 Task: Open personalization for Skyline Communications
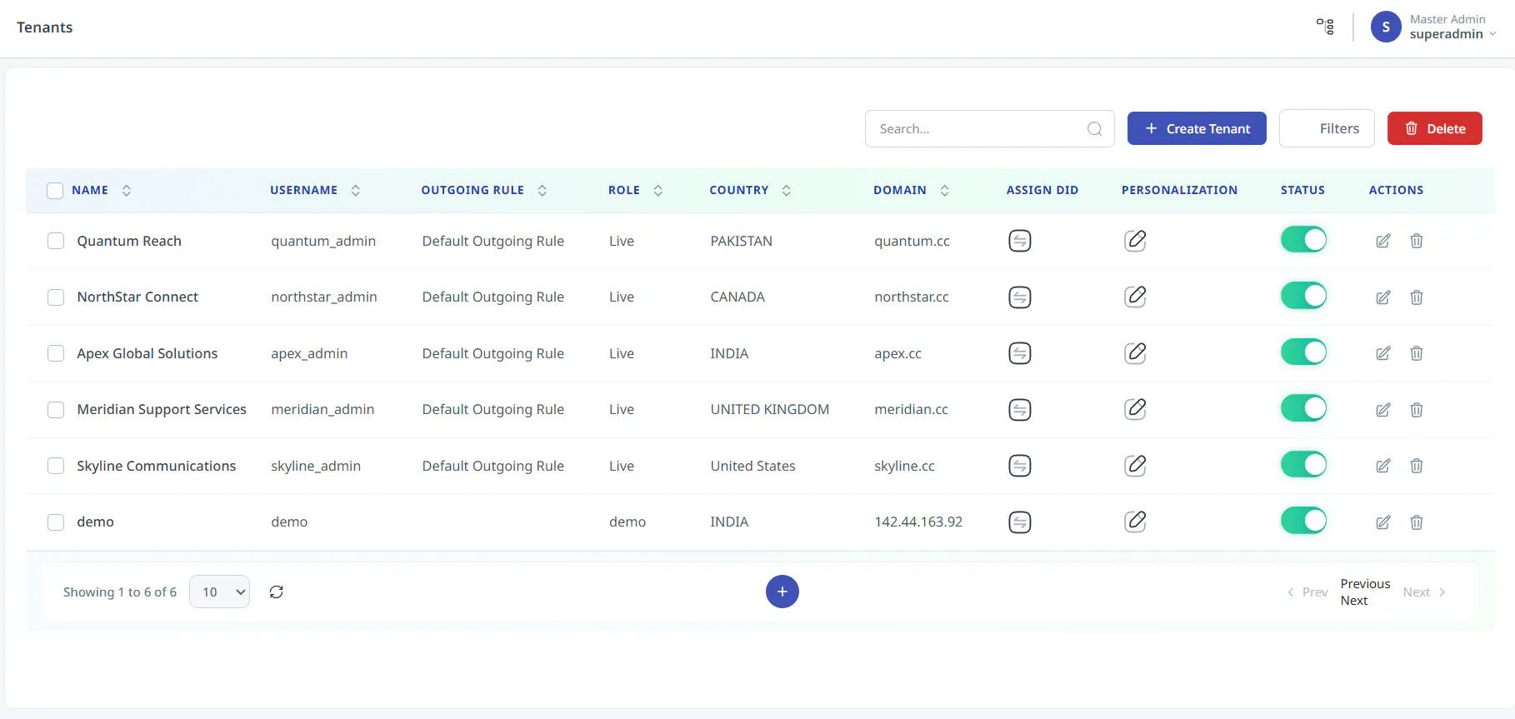coord(1135,466)
